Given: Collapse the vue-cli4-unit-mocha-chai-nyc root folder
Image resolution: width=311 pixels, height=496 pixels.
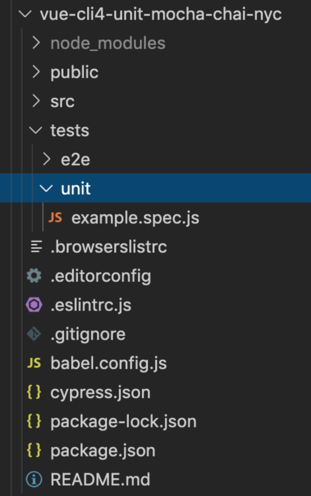Looking at the screenshot, I should tap(25, 14).
